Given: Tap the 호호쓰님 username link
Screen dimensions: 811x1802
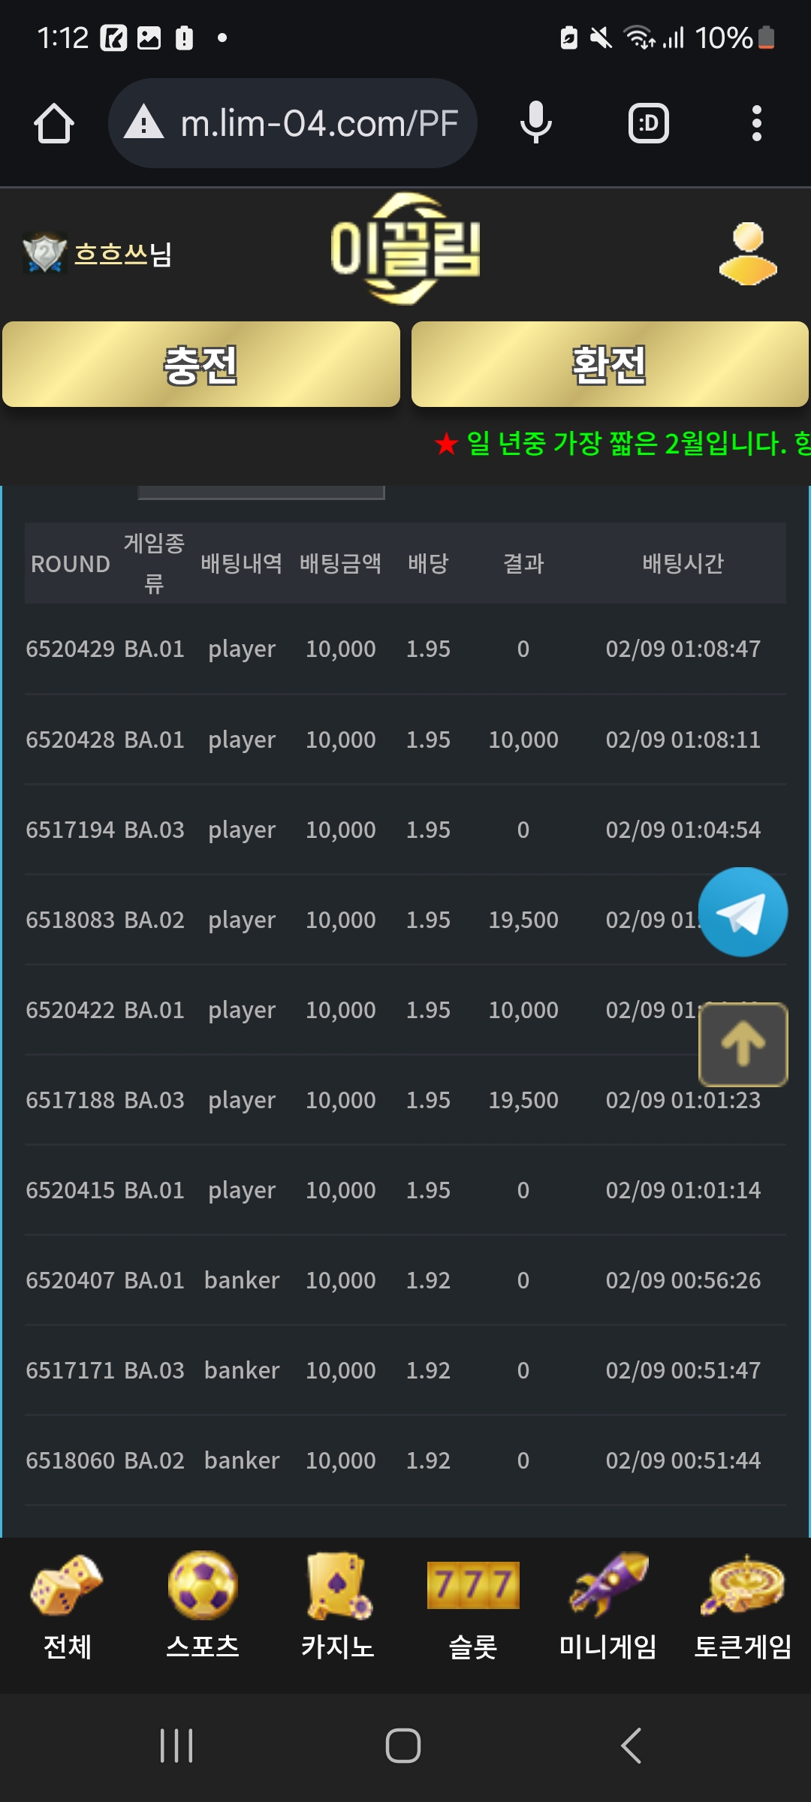Looking at the screenshot, I should click(122, 255).
